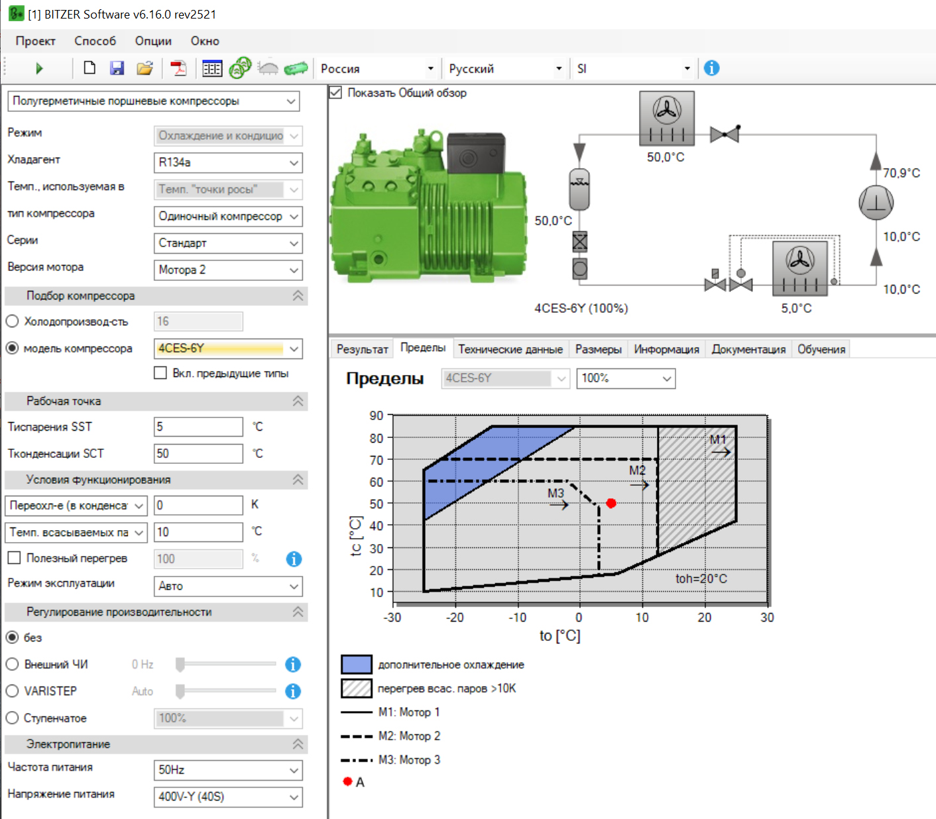Image resolution: width=936 pixels, height=819 pixels.
Task: Export to PDF using the toolbar icon
Action: pos(178,68)
